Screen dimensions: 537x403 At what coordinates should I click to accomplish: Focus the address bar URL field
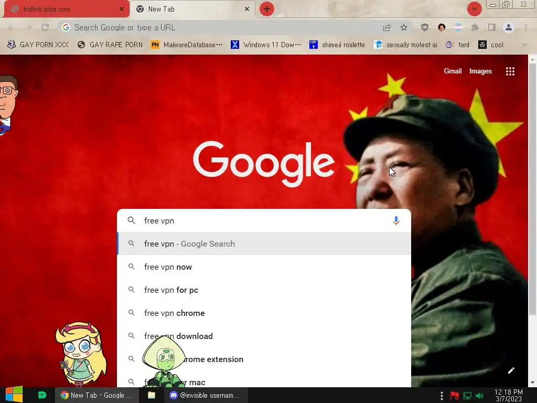[x=219, y=27]
